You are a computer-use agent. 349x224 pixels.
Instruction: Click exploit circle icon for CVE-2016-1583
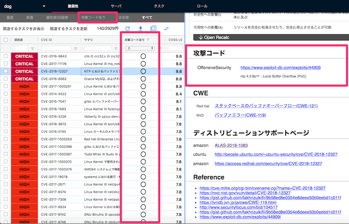pos(143,109)
